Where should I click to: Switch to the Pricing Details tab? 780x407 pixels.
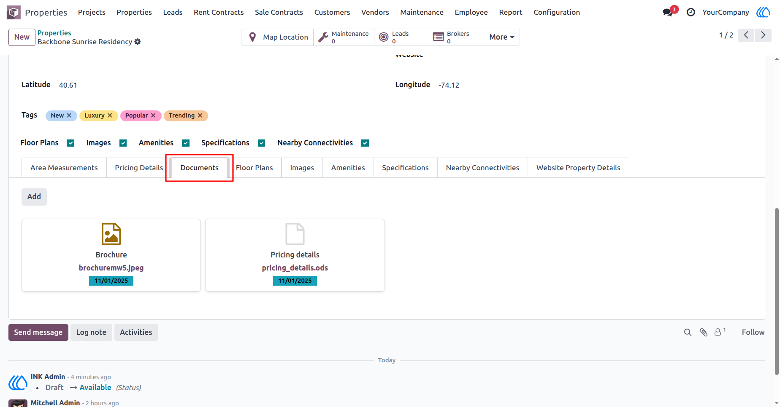click(x=139, y=168)
